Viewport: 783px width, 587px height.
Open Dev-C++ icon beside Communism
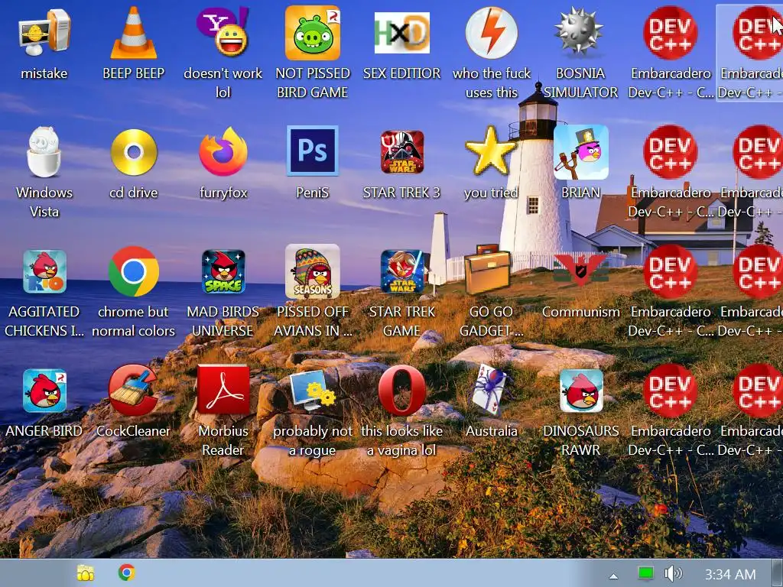click(670, 271)
